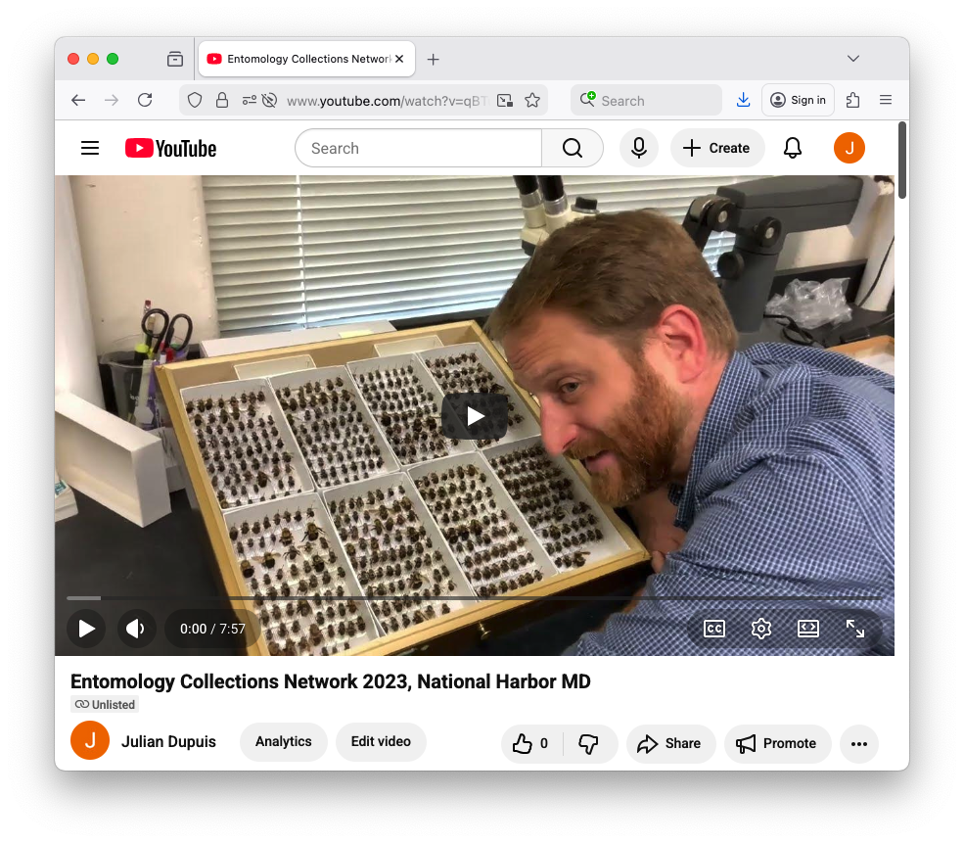Open video settings gear
964x843 pixels.
tap(761, 629)
